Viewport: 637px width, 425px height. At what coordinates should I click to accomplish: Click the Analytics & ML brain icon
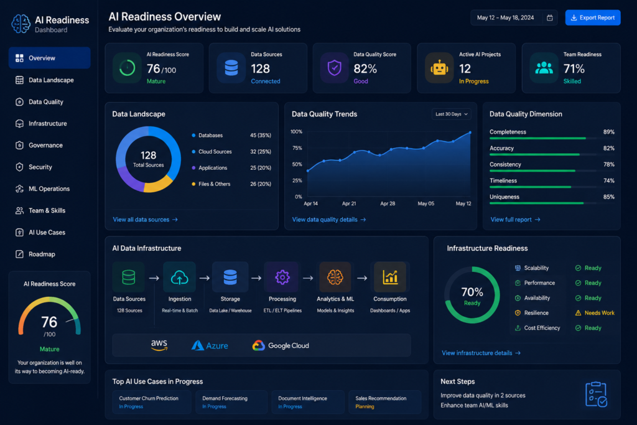tap(335, 277)
